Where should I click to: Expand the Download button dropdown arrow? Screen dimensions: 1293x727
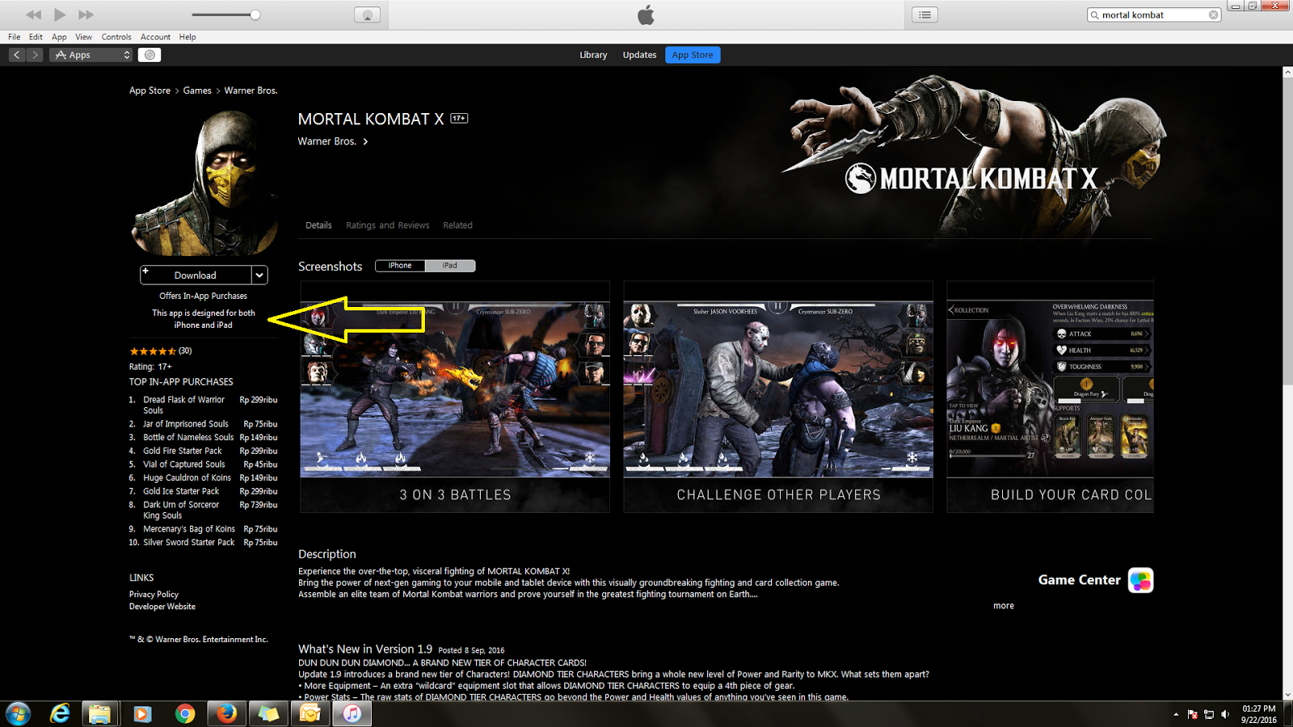point(259,275)
